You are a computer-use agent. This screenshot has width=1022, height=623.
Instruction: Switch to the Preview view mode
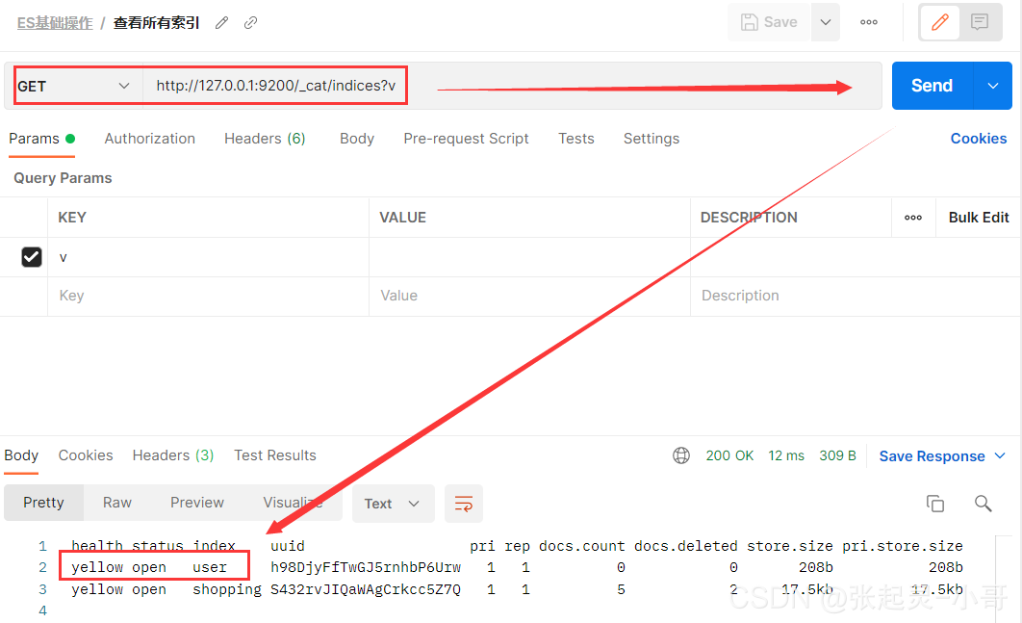[197, 503]
